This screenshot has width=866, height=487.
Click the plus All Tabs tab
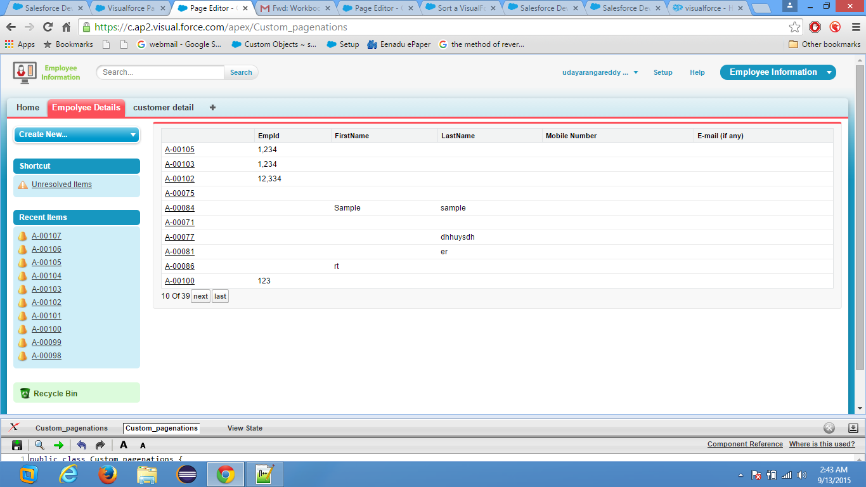tap(212, 108)
